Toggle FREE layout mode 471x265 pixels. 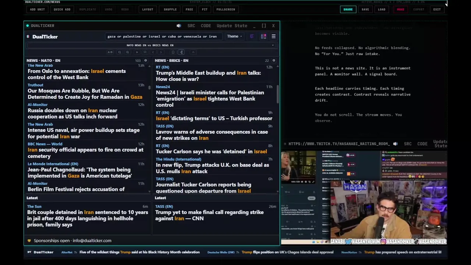pyautogui.click(x=189, y=9)
